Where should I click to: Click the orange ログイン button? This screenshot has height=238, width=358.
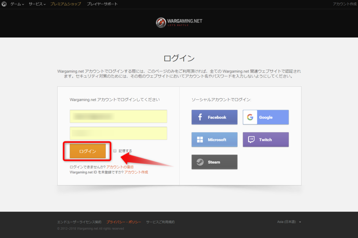tap(88, 151)
